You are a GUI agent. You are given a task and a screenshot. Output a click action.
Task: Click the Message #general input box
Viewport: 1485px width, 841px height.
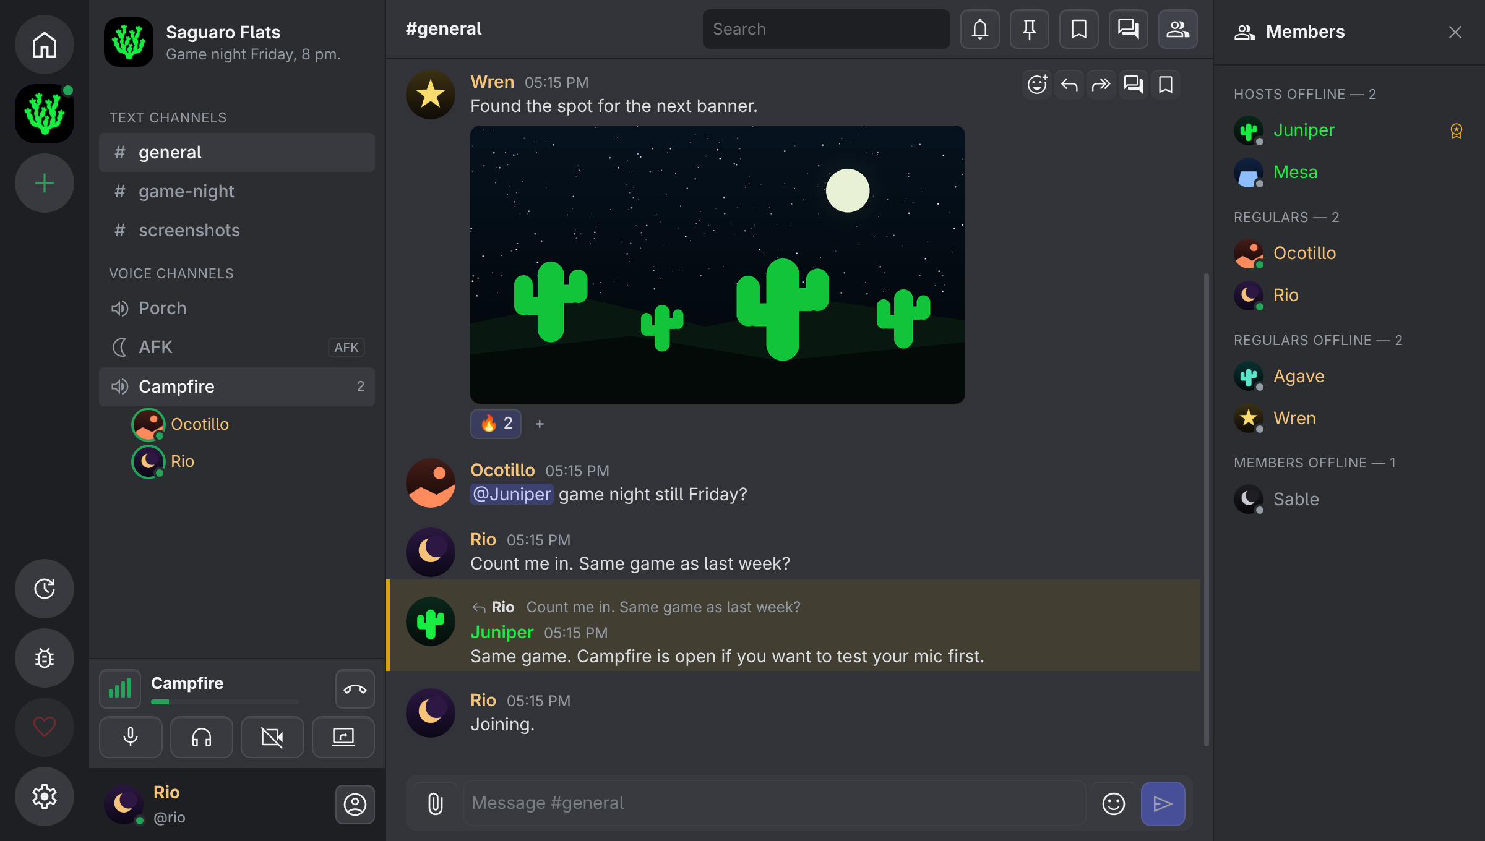tap(775, 803)
